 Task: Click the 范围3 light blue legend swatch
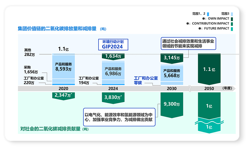point(232,14)
